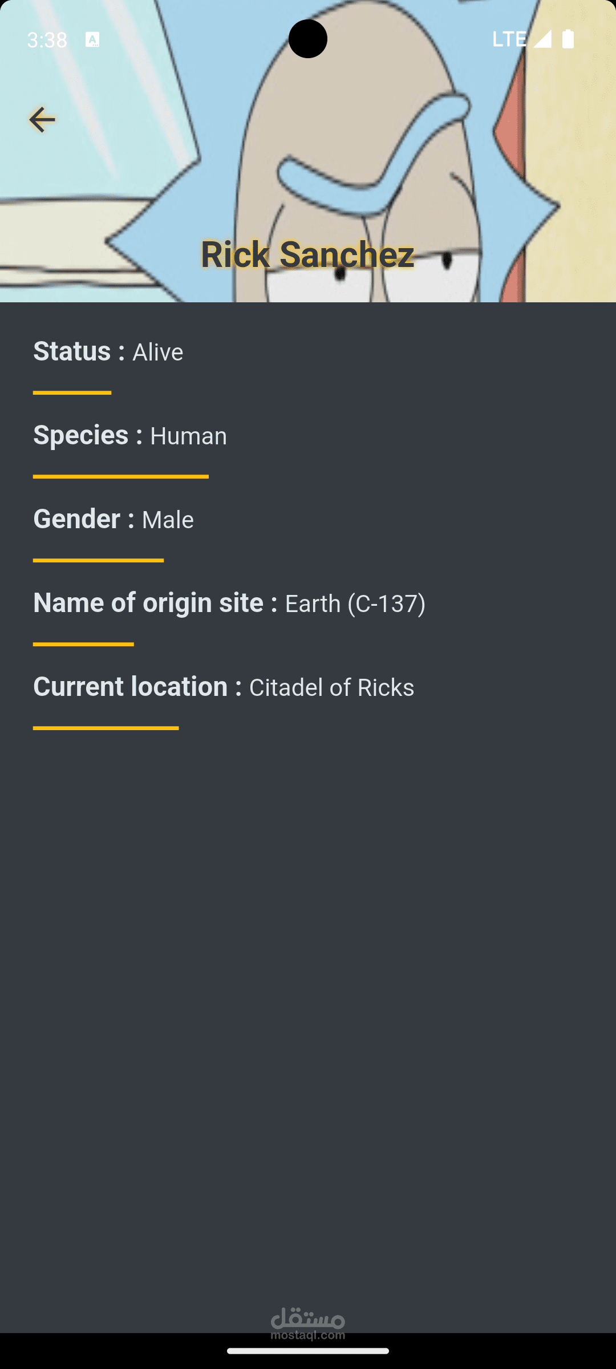
Task: Tap the battery icon in status bar
Action: (x=568, y=39)
